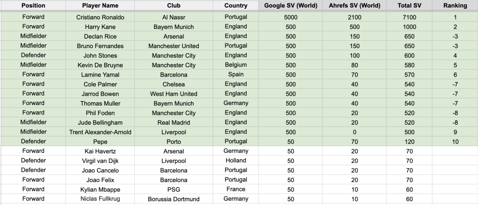Click the Club column header
This screenshot has height=205, width=478.
point(174,6)
